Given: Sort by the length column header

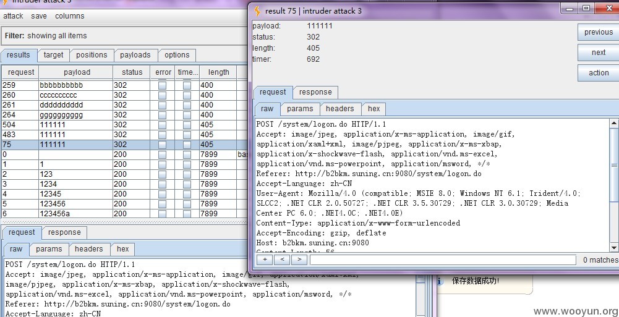Looking at the screenshot, I should 218,72.
